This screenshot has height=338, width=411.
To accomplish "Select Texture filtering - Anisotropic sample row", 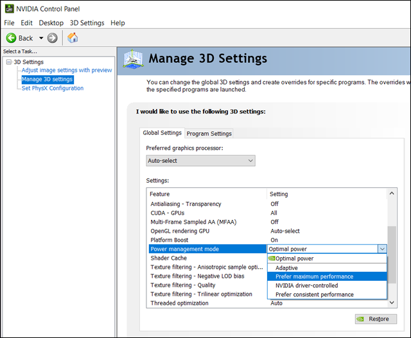I will (207, 267).
